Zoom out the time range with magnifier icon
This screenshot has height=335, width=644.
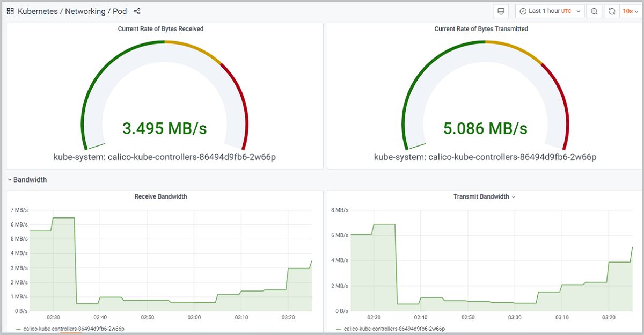pyautogui.click(x=594, y=11)
